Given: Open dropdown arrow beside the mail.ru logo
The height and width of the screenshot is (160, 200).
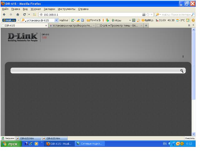Looking at the screenshot, I should [x=18, y=20].
